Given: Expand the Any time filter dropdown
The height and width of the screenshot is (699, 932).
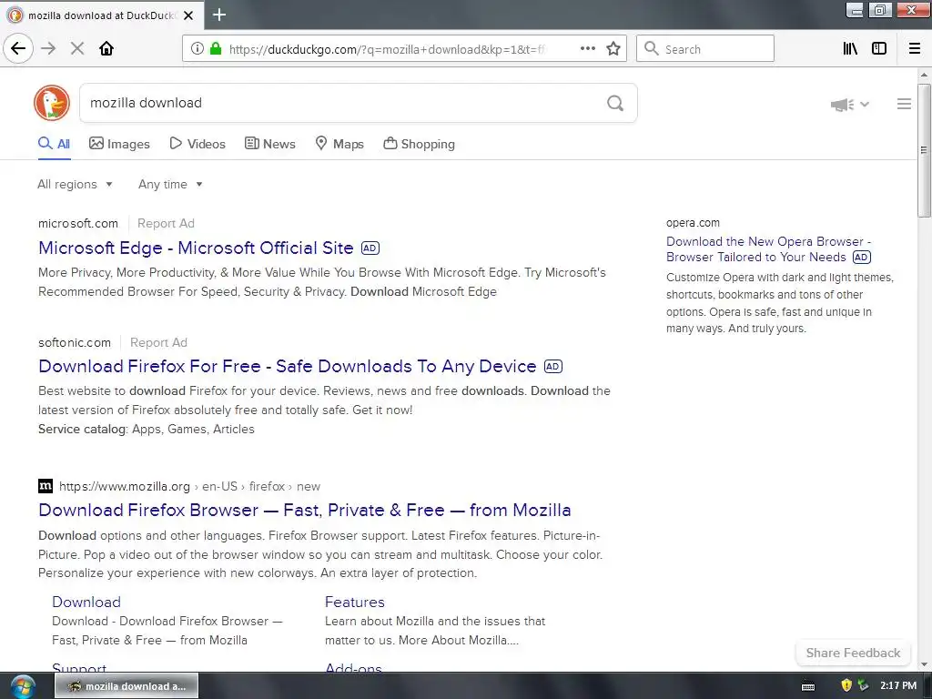Looking at the screenshot, I should click(170, 184).
